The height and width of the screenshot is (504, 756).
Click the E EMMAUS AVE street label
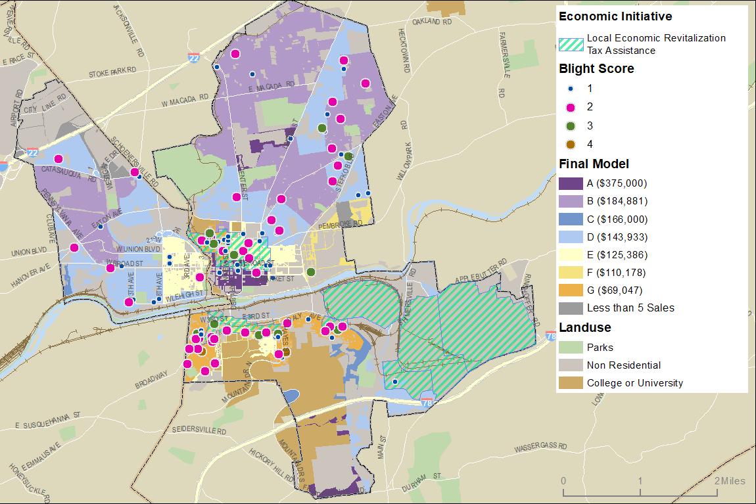41,457
